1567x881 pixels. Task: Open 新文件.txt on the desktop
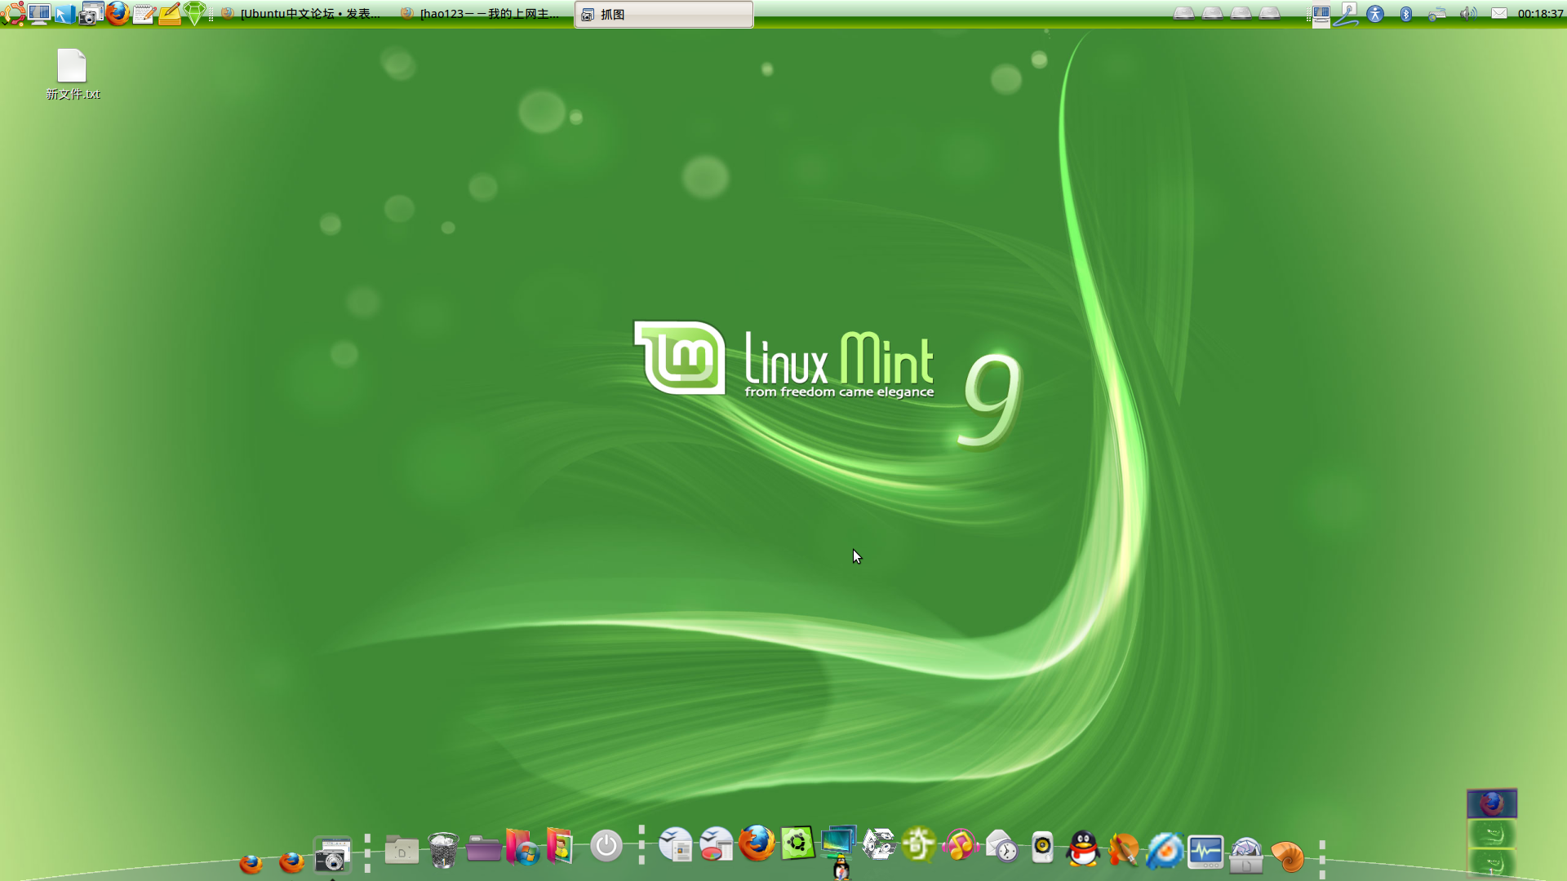click(x=73, y=74)
